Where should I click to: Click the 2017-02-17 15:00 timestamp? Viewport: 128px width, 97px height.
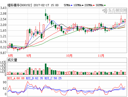point(46,5)
